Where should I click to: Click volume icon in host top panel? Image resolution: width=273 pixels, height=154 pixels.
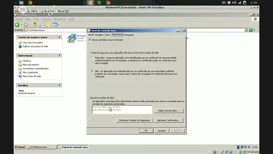[234, 3]
